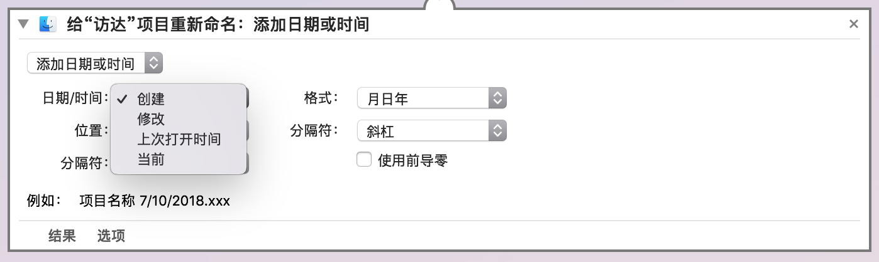Viewport: 879px width, 262px height.
Task: Enable the 使用前导零 checkbox
Action: click(364, 160)
